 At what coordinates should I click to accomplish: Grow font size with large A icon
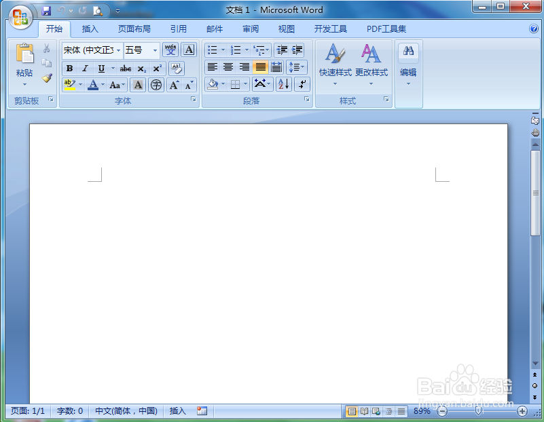(174, 85)
